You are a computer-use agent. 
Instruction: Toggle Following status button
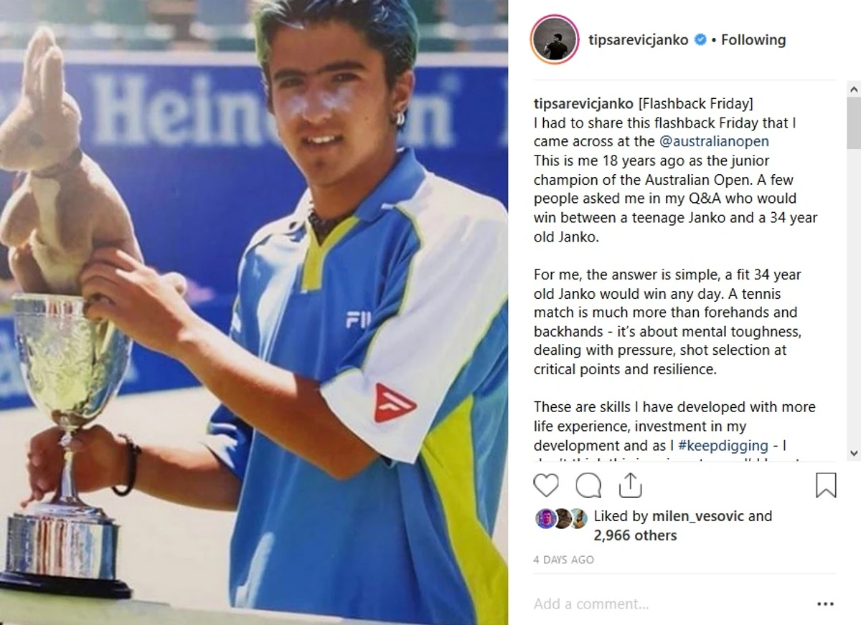pyautogui.click(x=753, y=40)
